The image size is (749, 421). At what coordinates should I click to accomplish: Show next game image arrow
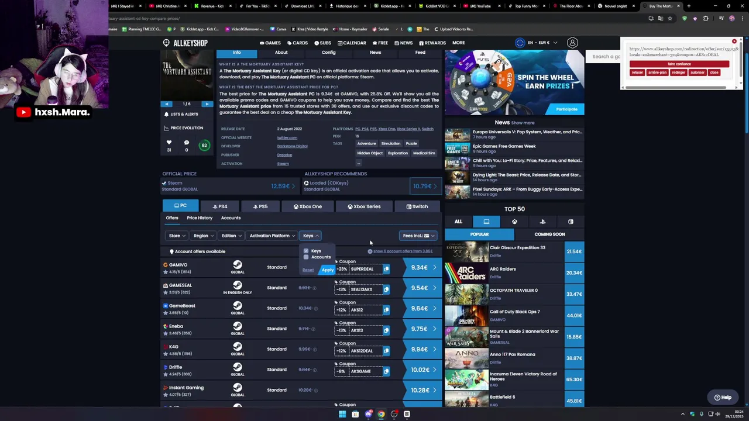pyautogui.click(x=207, y=104)
